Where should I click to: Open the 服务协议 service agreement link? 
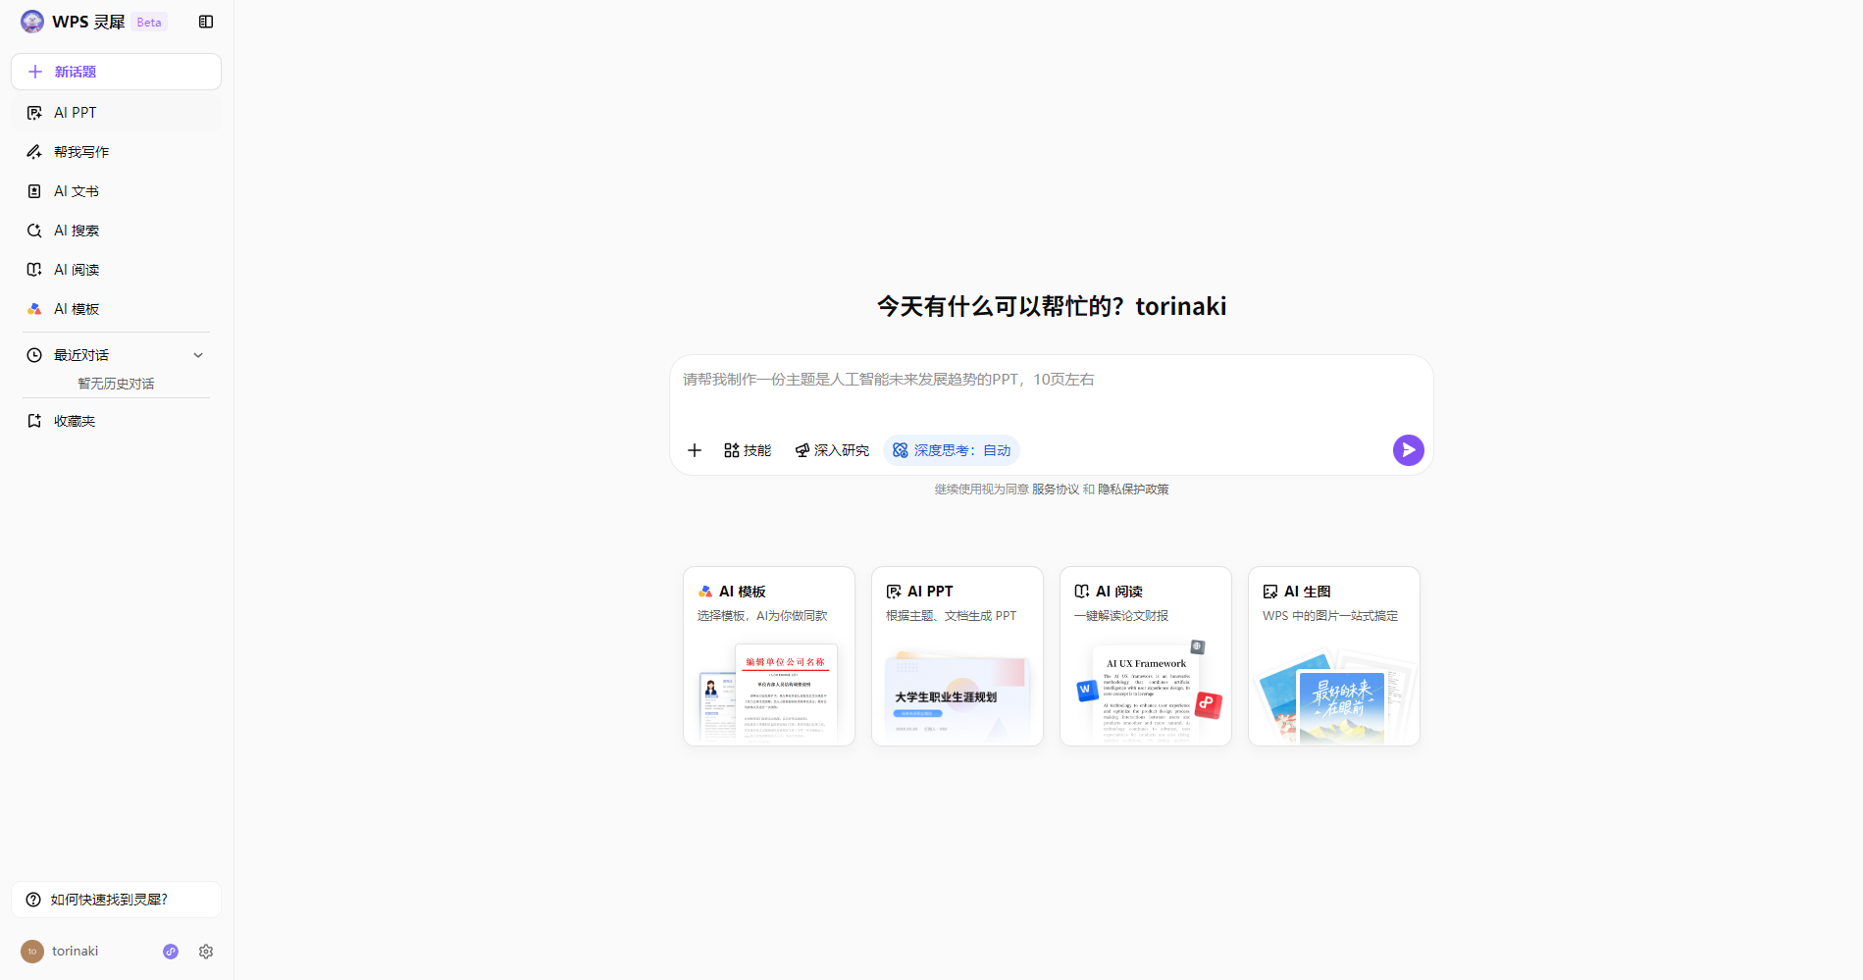pyautogui.click(x=1055, y=490)
